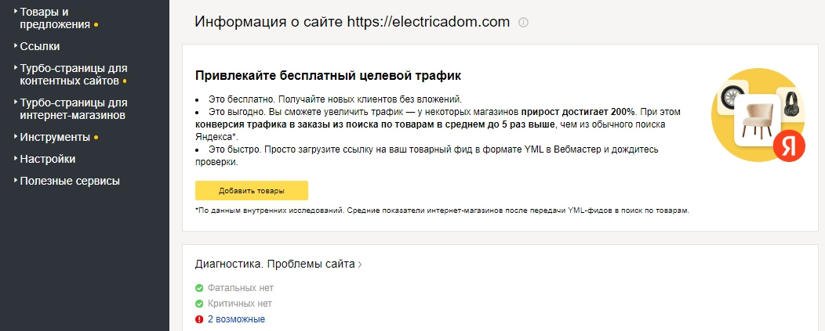Image resolution: width=825 pixels, height=331 pixels.
Task: Click the red warning icon beside "2 возможные"
Action: click(199, 319)
